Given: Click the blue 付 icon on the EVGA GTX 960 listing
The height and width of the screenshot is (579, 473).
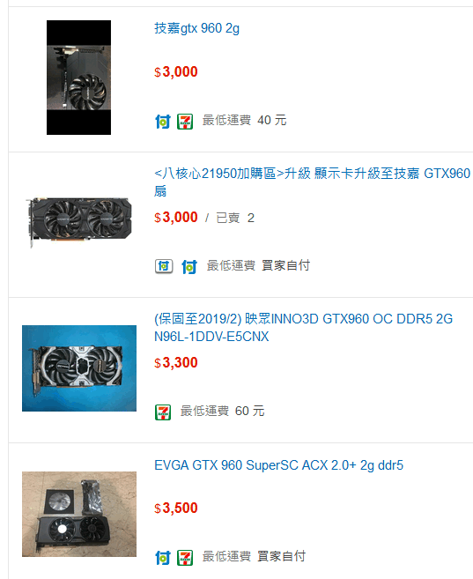Looking at the screenshot, I should pyautogui.click(x=163, y=558).
